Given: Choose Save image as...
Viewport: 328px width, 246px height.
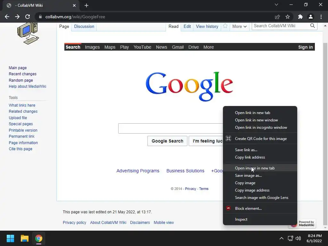Looking at the screenshot, I should point(260,176).
